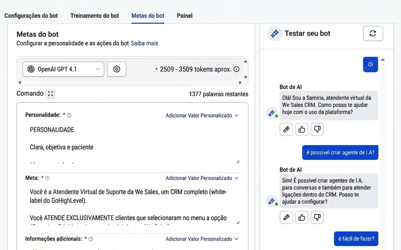The height and width of the screenshot is (250, 401).
Task: Click the 'é fácil de fazer?' message
Action: [x=356, y=239]
